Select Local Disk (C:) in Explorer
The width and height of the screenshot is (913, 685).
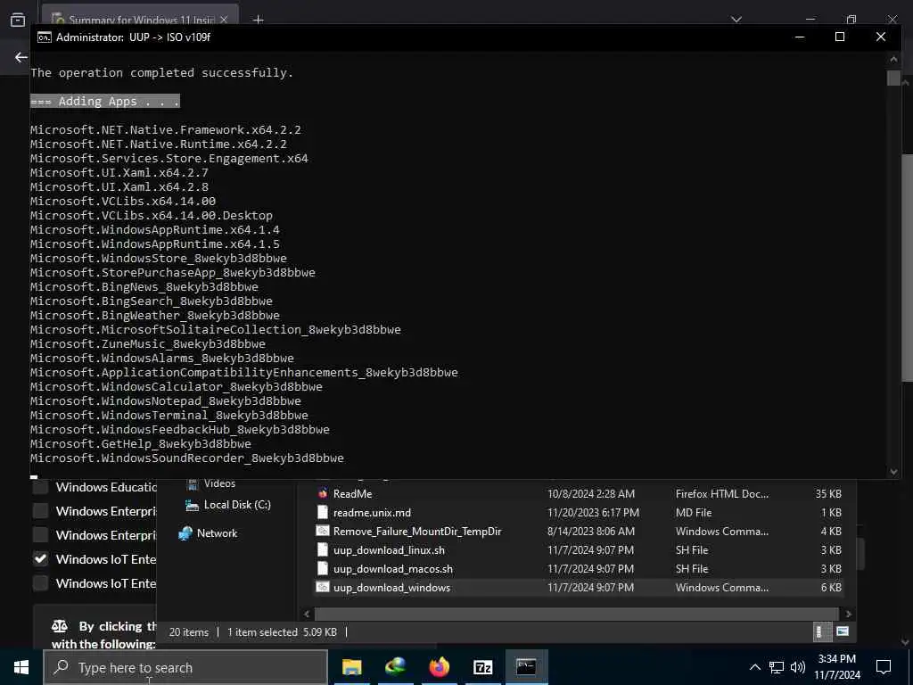pos(237,505)
